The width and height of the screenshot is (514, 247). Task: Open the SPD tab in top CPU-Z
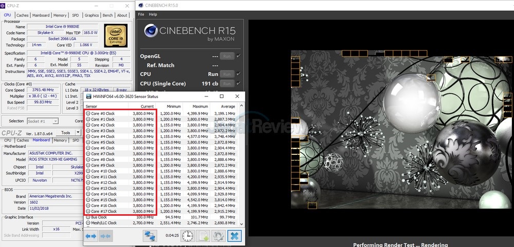[76, 15]
